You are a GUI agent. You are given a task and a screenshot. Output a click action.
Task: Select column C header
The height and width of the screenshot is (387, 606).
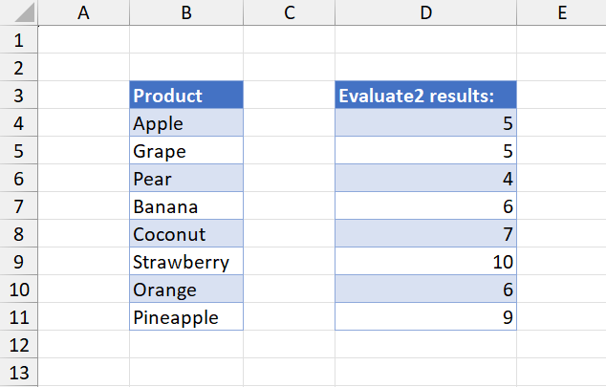[x=289, y=12]
